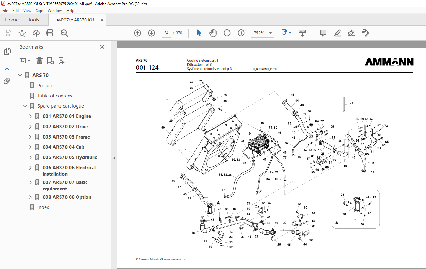Delete selected bookmark trash icon

[39, 61]
